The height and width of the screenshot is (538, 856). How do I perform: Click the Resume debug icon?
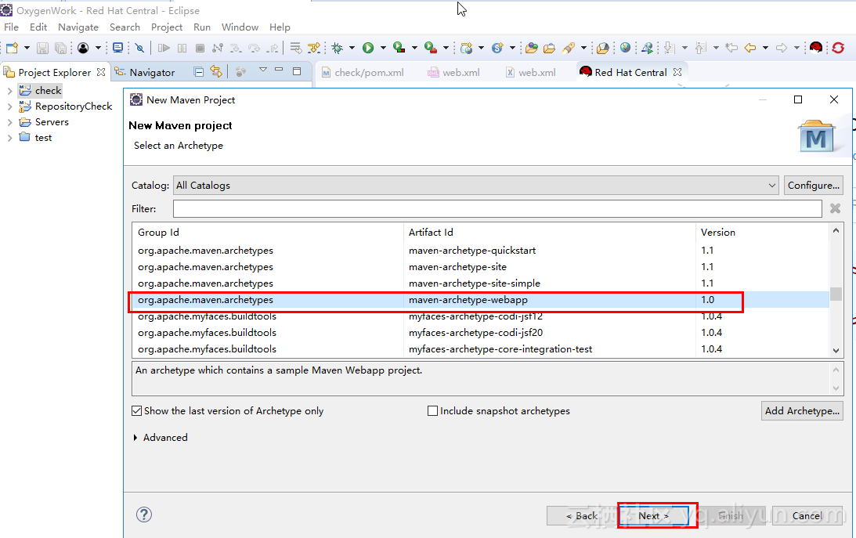[x=164, y=48]
